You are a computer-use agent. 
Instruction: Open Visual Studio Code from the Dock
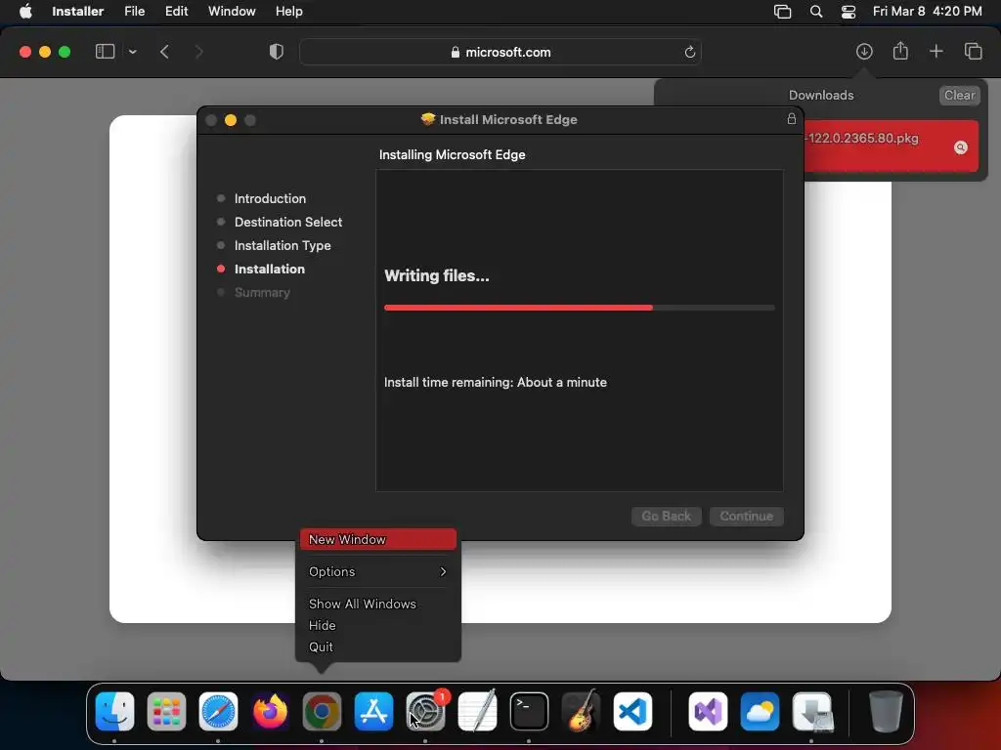[x=632, y=711]
